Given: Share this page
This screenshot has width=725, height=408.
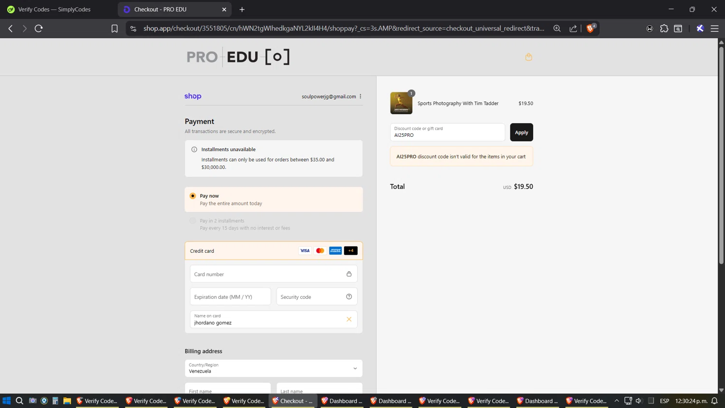Looking at the screenshot, I should click(x=573, y=29).
